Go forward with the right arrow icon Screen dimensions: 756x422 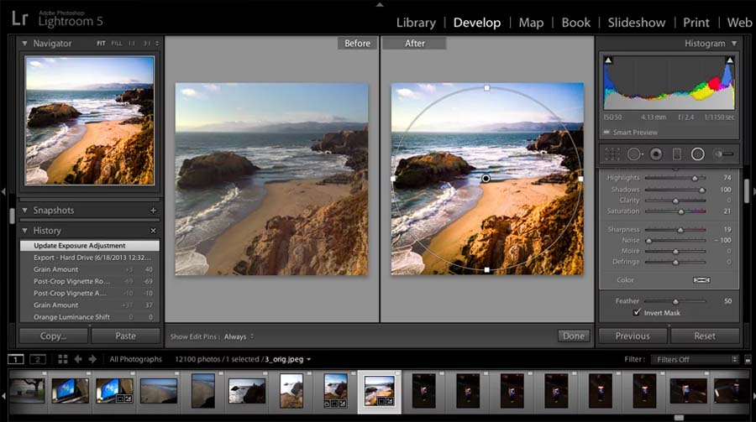click(92, 359)
